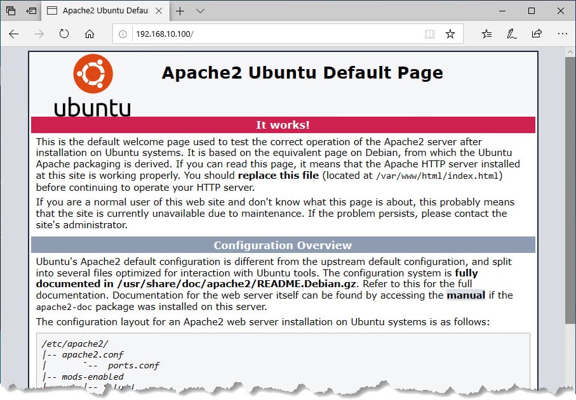Screen dimensions: 576x400
Task: Go forward to next page
Action: 39,34
